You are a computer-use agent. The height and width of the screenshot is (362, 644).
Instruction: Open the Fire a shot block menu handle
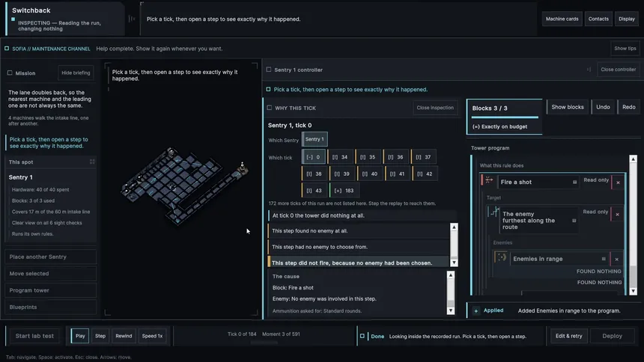(574, 182)
